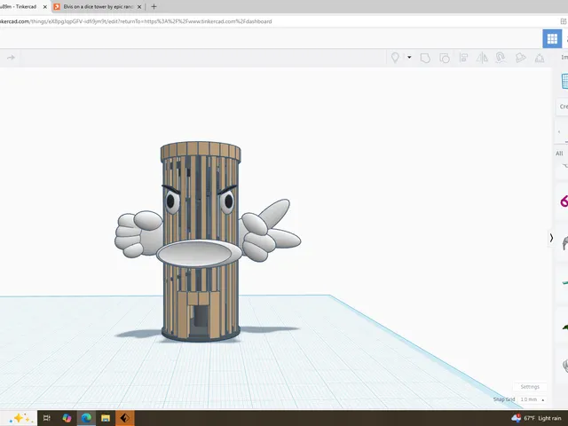Select the Align tool icon
Image resolution: width=568 pixels, height=426 pixels.
tap(463, 58)
